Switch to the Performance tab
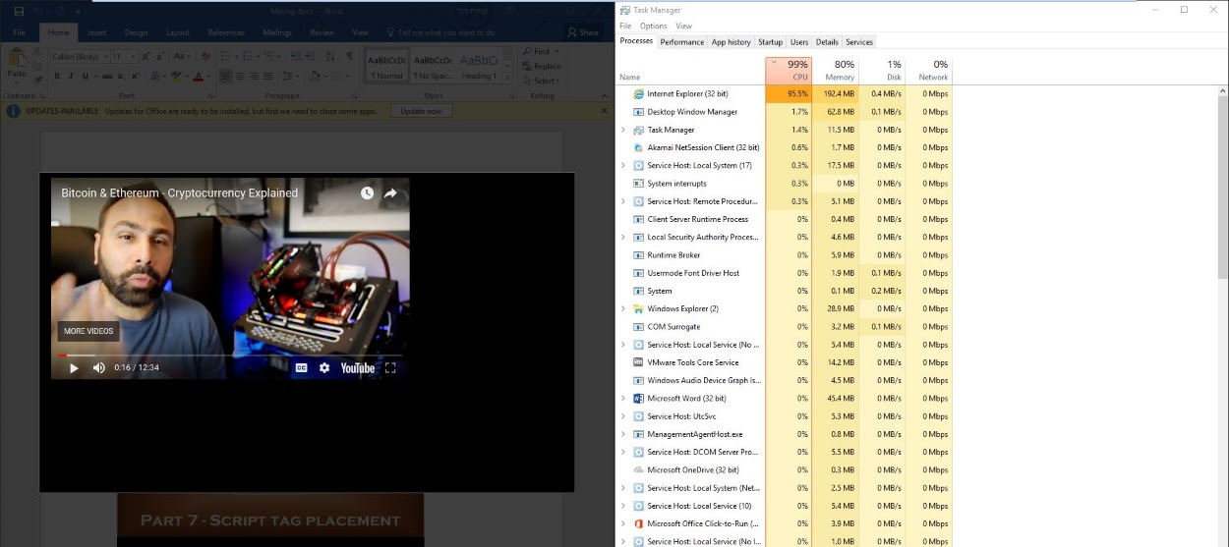Screen dimensions: 1229x547 (681, 42)
